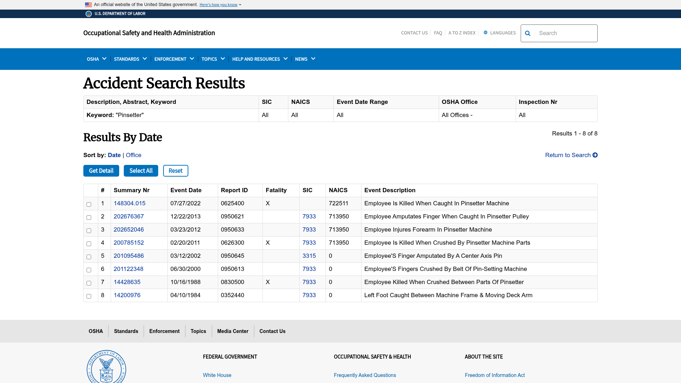The width and height of the screenshot is (681, 383).
Task: Check the box for row 2 (202676367)
Action: [x=89, y=217]
